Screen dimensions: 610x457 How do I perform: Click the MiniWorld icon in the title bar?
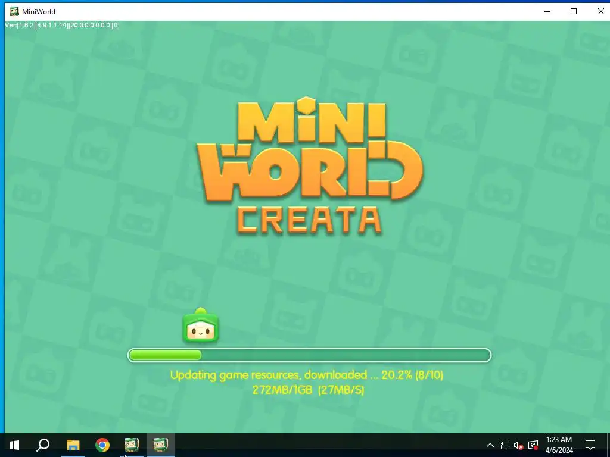[14, 11]
